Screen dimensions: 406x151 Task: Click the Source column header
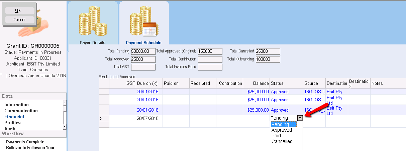point(314,83)
